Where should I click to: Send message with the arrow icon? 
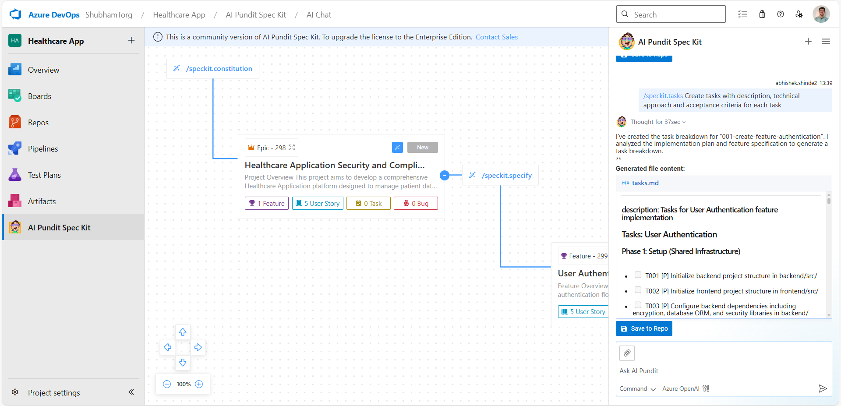tap(823, 388)
